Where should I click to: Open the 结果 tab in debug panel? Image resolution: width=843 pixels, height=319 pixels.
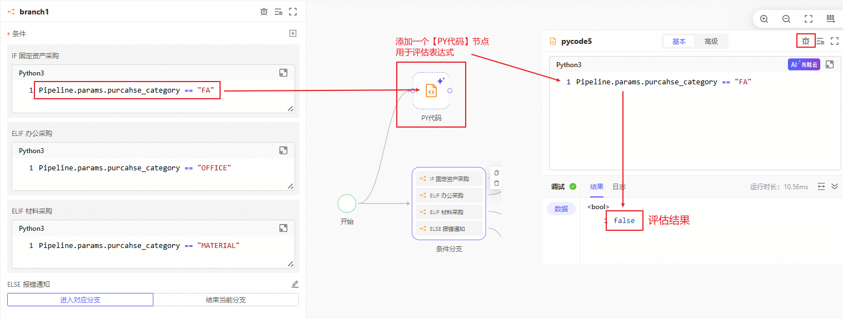point(596,186)
